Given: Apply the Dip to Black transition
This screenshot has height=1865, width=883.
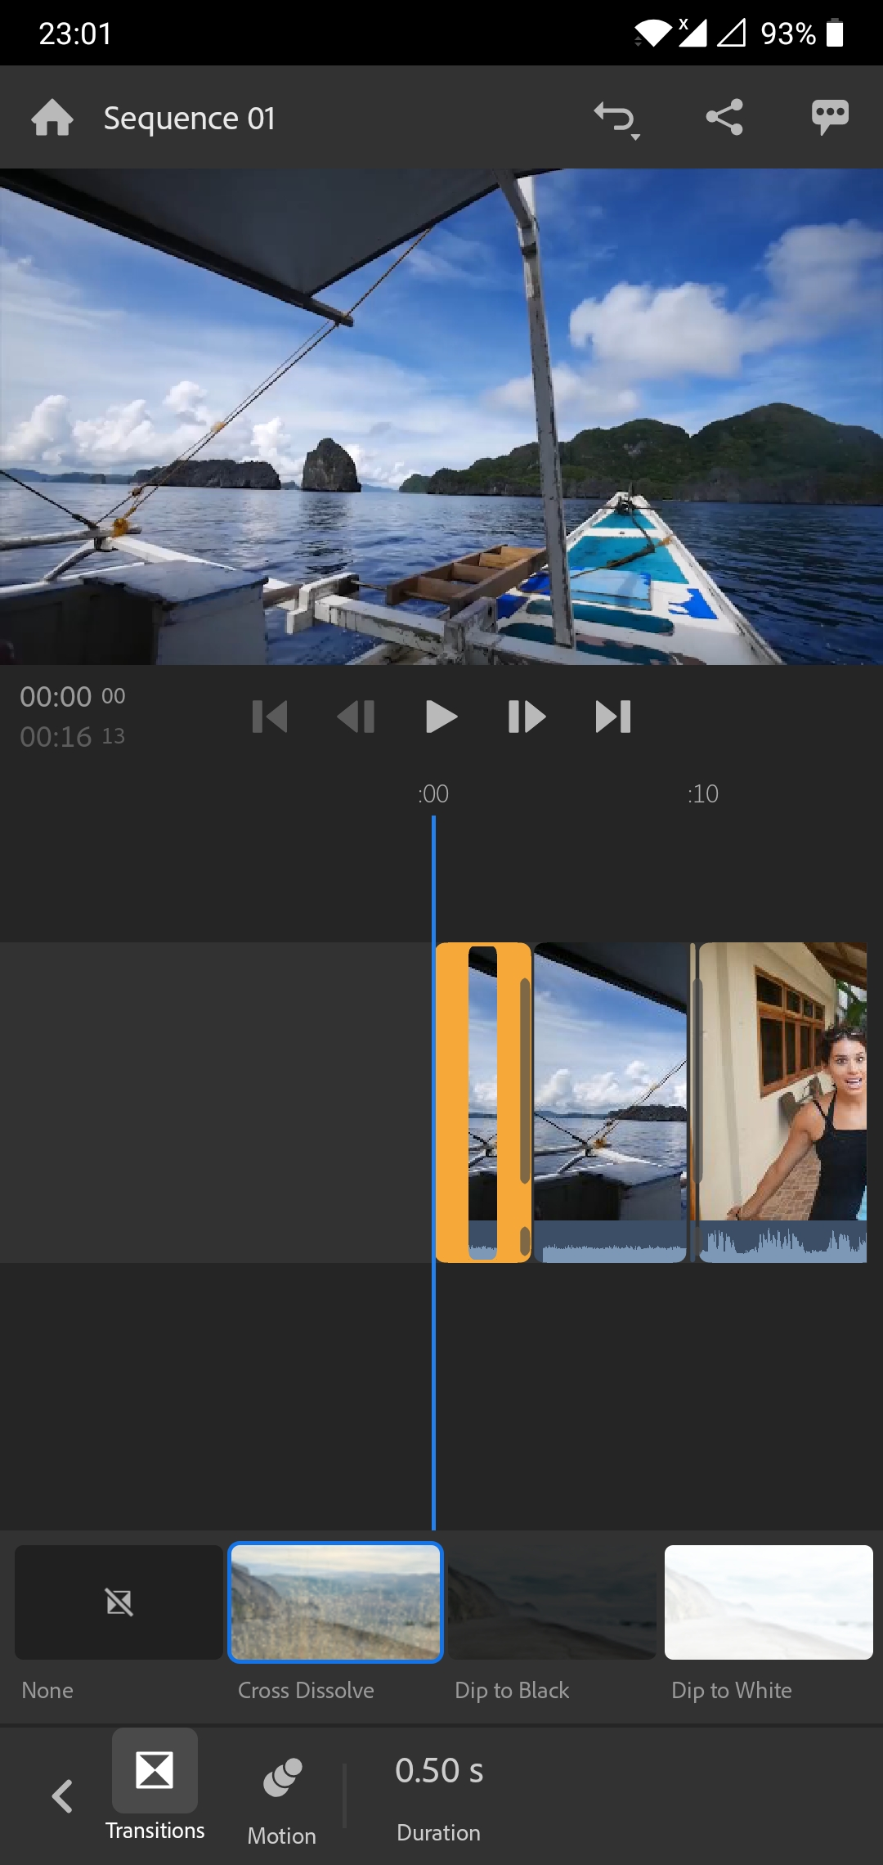Looking at the screenshot, I should (x=552, y=1602).
